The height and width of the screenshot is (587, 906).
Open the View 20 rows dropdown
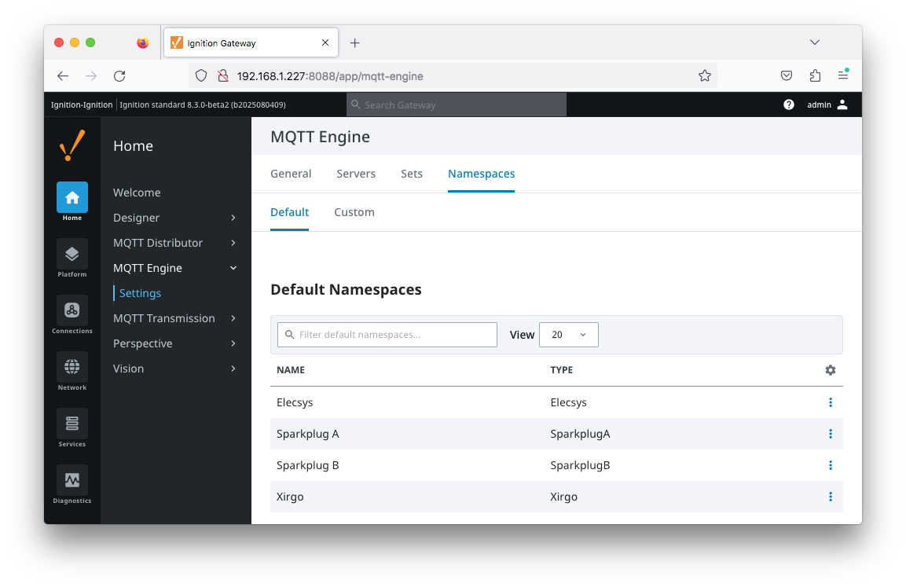pos(569,335)
